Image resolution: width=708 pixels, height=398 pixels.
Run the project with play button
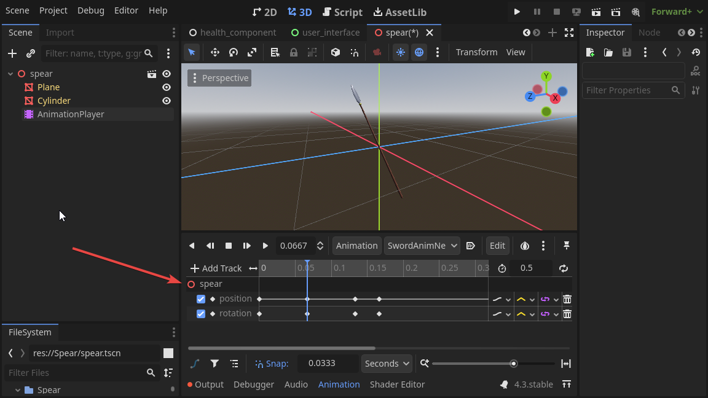pos(517,12)
